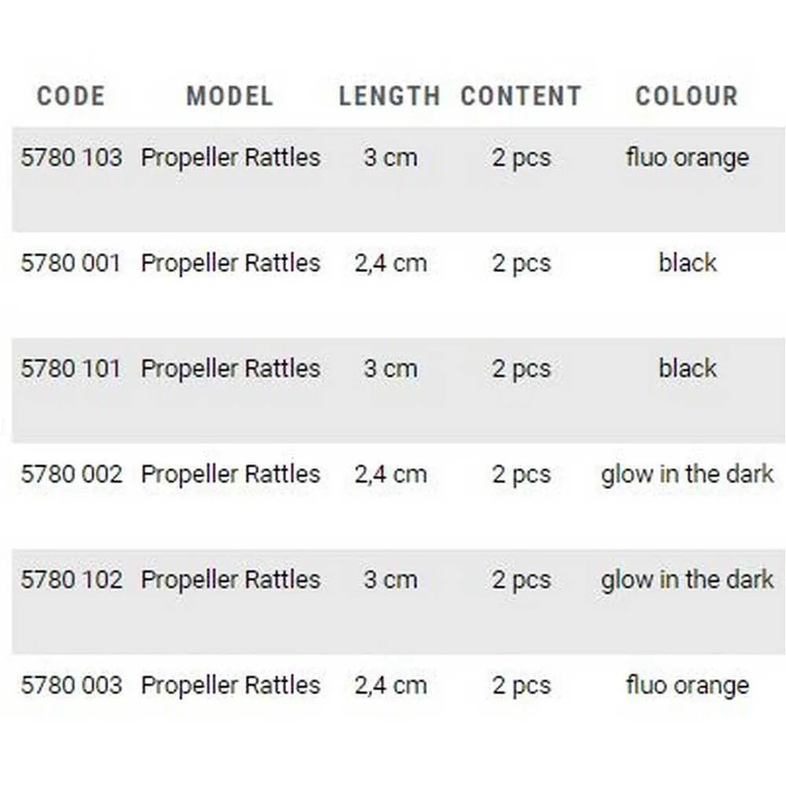Click the 2,4 cm length for 5780 003
This screenshot has width=786, height=786.
pos(391,685)
